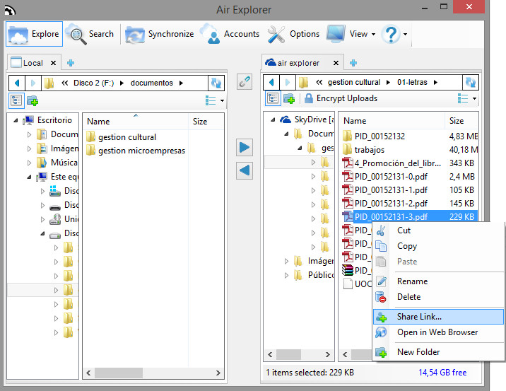Add a new tab beside air explorer
The image size is (506, 391).
tap(353, 63)
